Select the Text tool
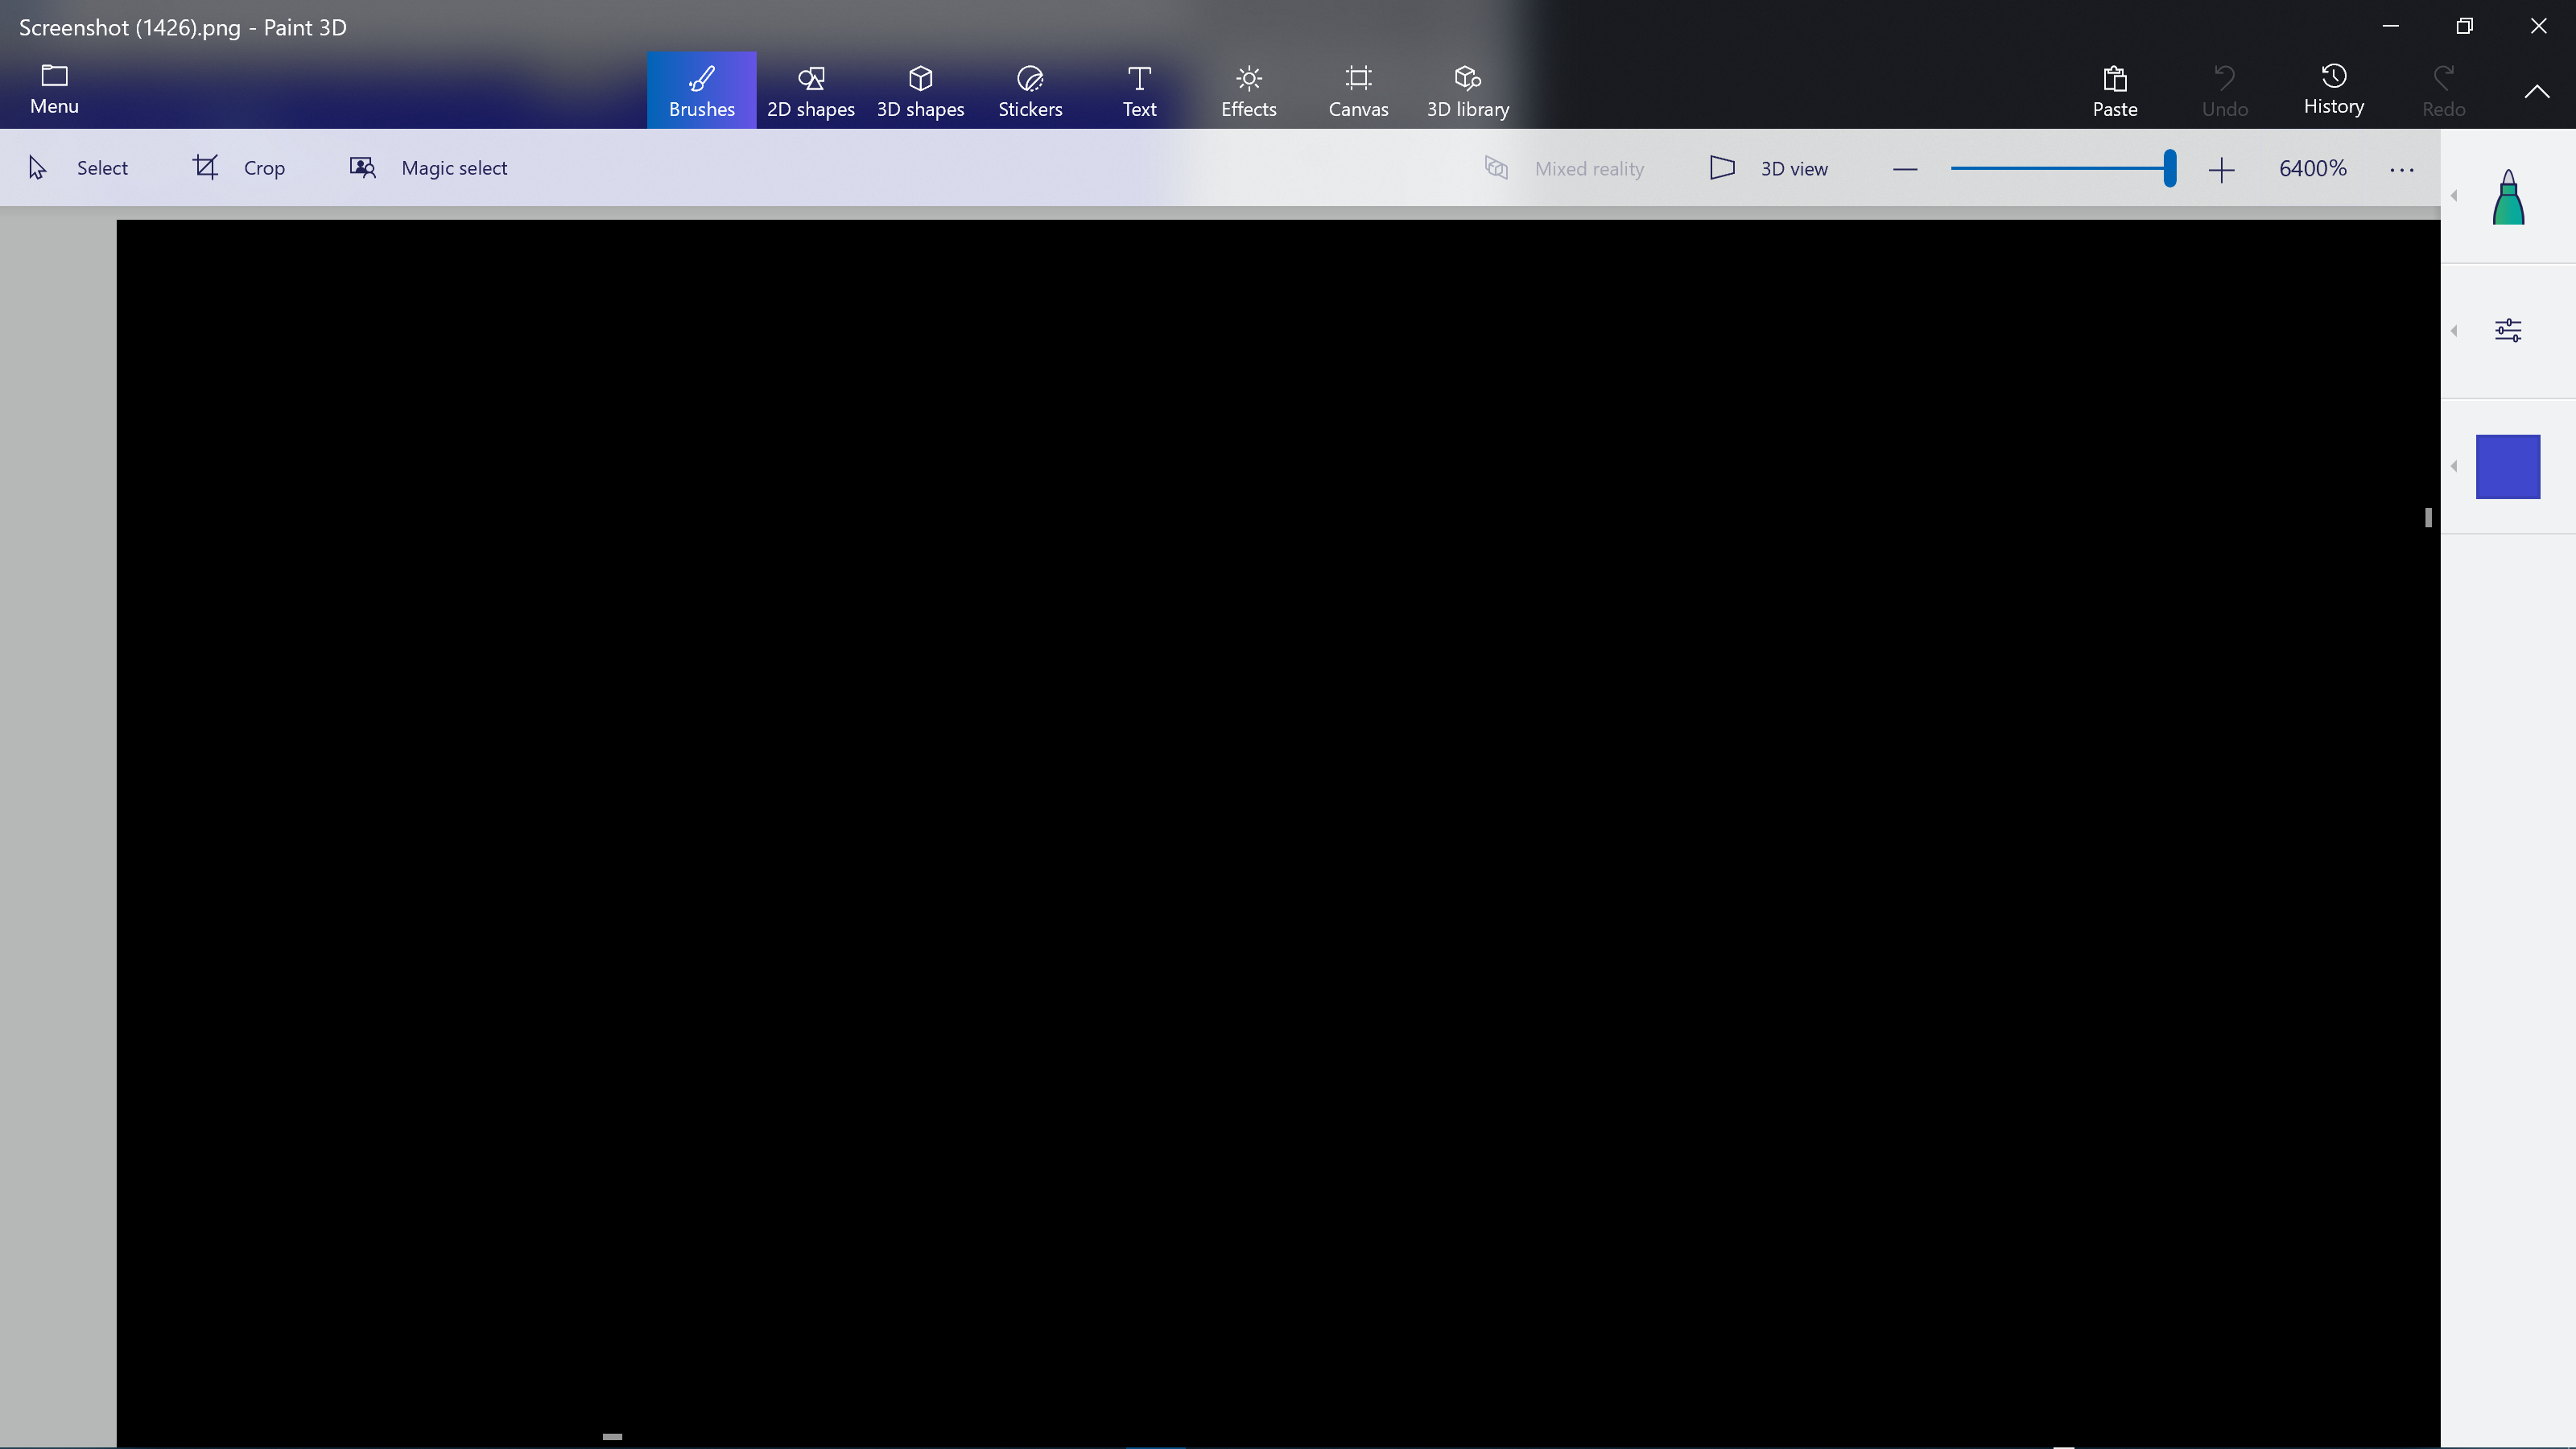Screen dimensions: 2576x1449 (1139, 90)
